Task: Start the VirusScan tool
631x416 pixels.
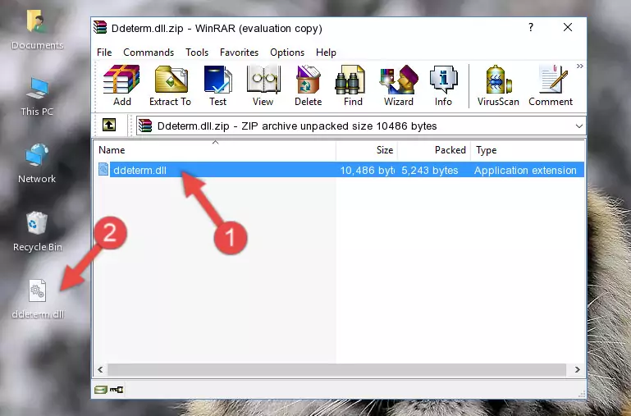Action: [498, 85]
